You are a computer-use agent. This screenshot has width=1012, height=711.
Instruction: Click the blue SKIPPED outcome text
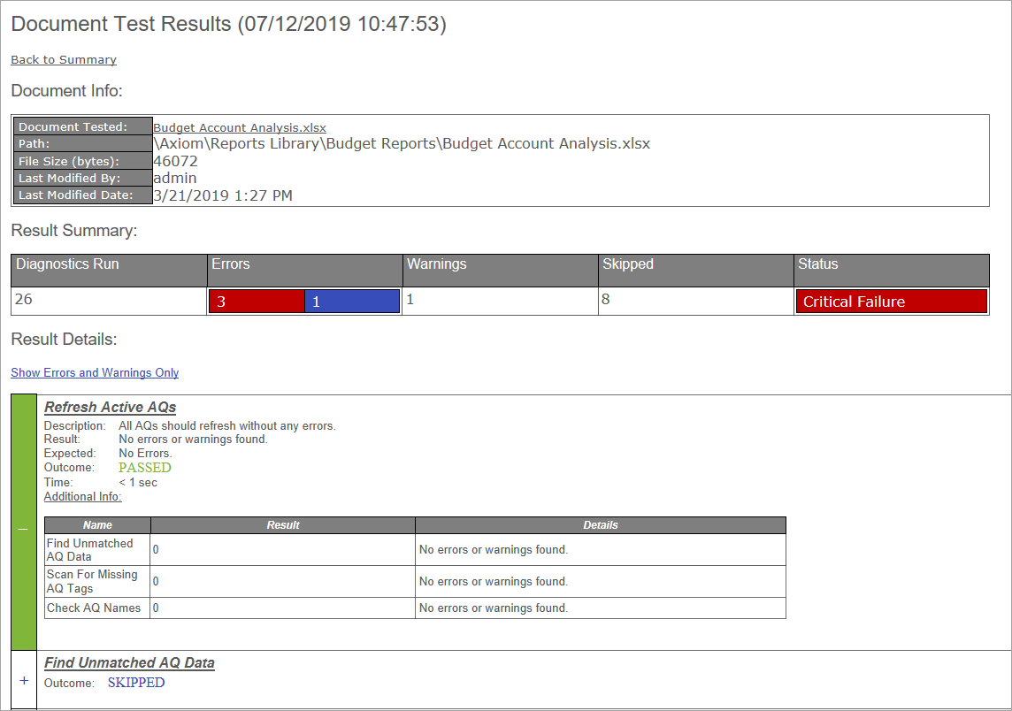pyautogui.click(x=136, y=683)
